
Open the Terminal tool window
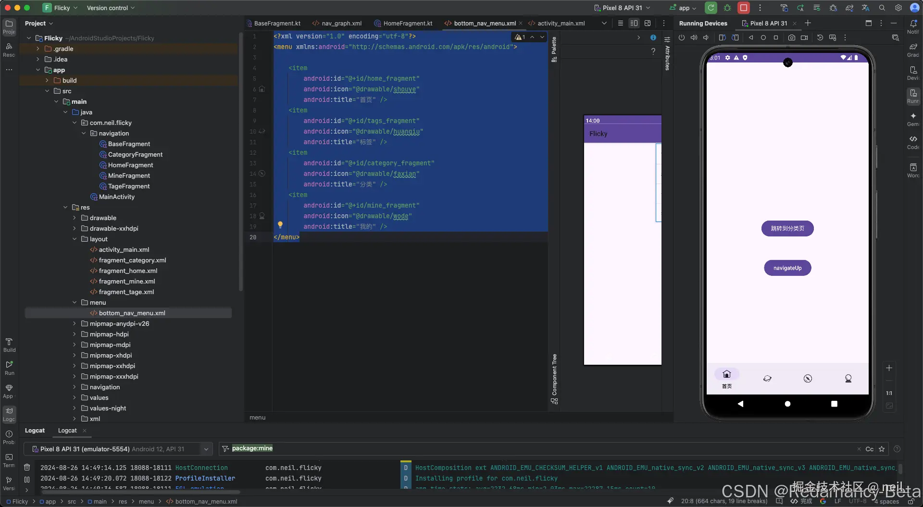pyautogui.click(x=9, y=459)
